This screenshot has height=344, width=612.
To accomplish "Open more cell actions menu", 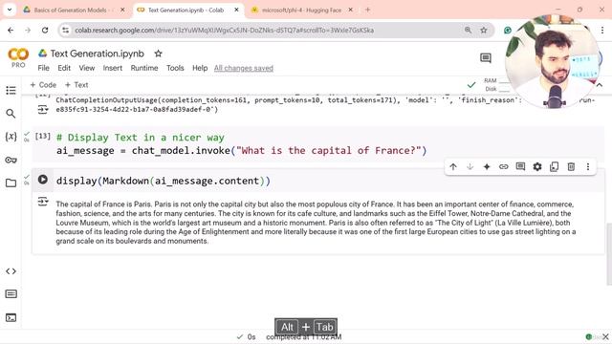I will 588,167.
